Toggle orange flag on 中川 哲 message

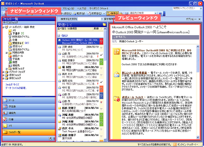point(101,89)
